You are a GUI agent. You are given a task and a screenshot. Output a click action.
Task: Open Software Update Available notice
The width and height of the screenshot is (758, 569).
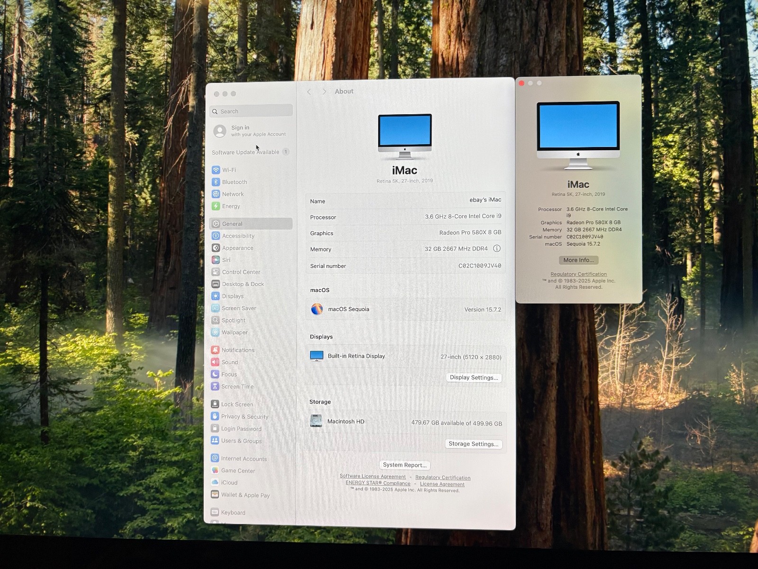tap(251, 152)
